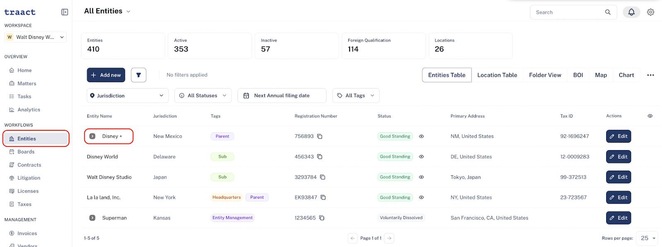Switch to the Location Table tab

pos(497,75)
